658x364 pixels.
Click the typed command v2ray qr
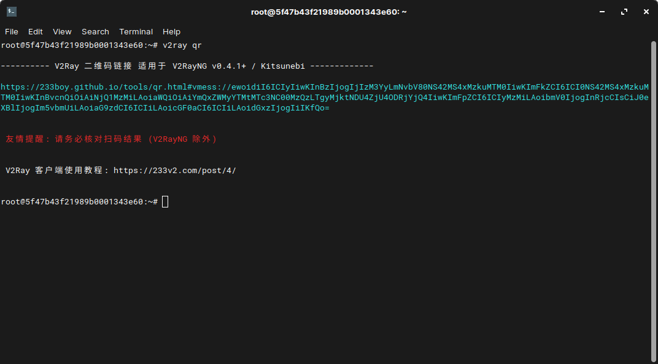coord(182,45)
